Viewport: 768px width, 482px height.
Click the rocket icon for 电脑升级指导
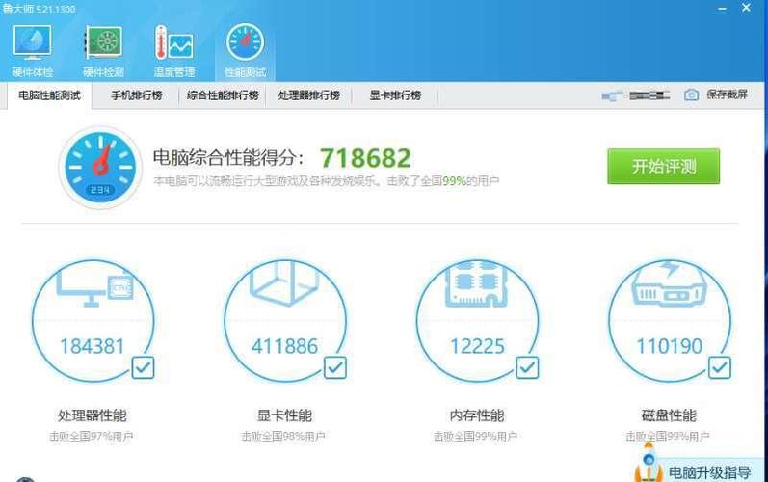(649, 463)
